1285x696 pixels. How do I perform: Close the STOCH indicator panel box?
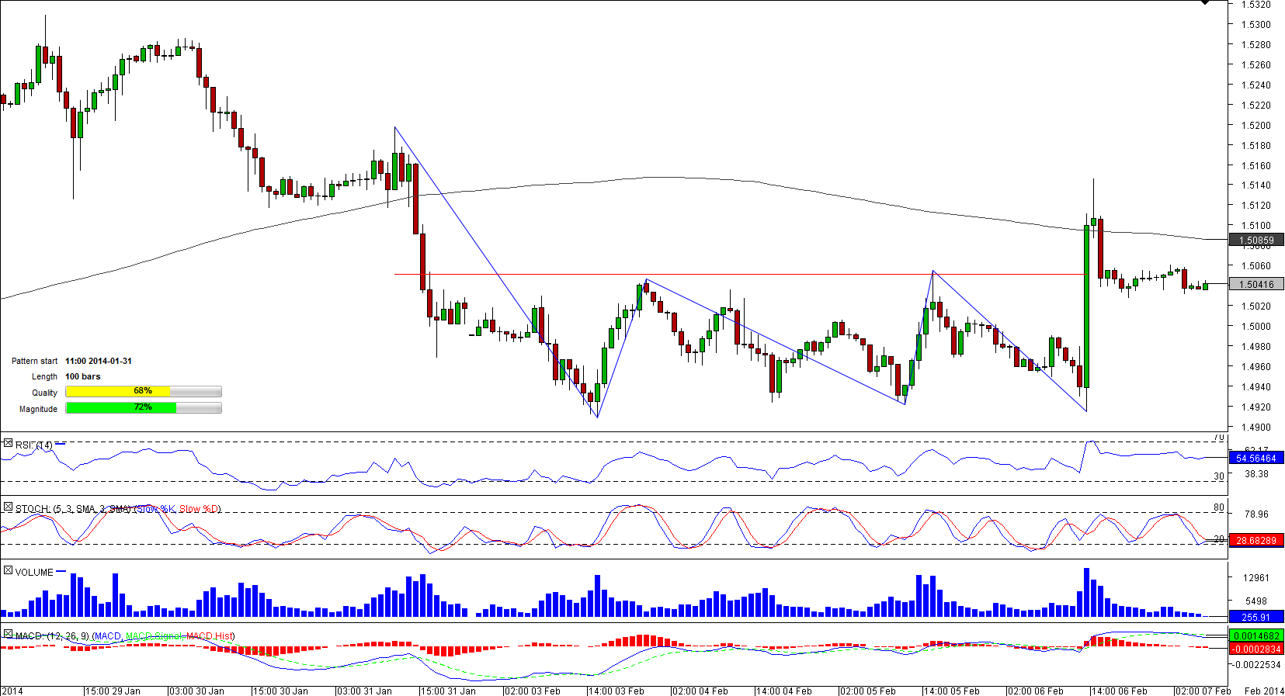(8, 507)
